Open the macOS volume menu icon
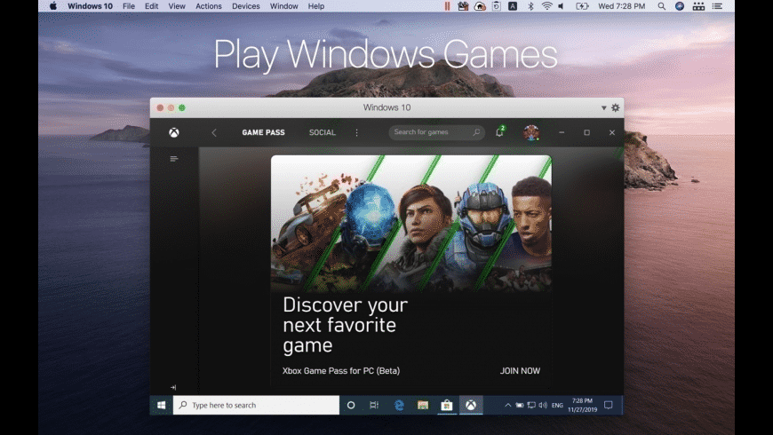The height and width of the screenshot is (435, 773). 561,6
